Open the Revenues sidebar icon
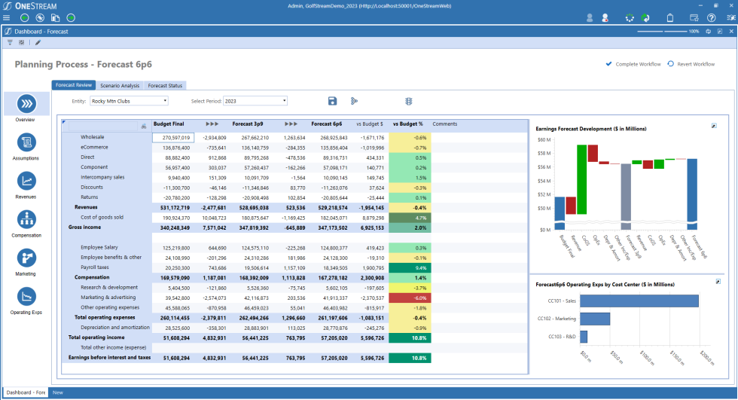Image resolution: width=738 pixels, height=400 pixels. coord(26,180)
